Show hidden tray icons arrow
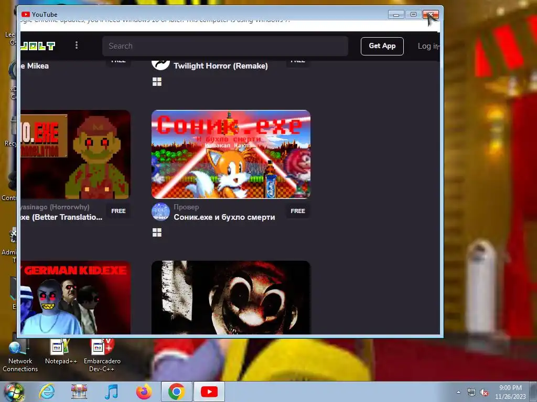The height and width of the screenshot is (402, 537). (x=458, y=392)
